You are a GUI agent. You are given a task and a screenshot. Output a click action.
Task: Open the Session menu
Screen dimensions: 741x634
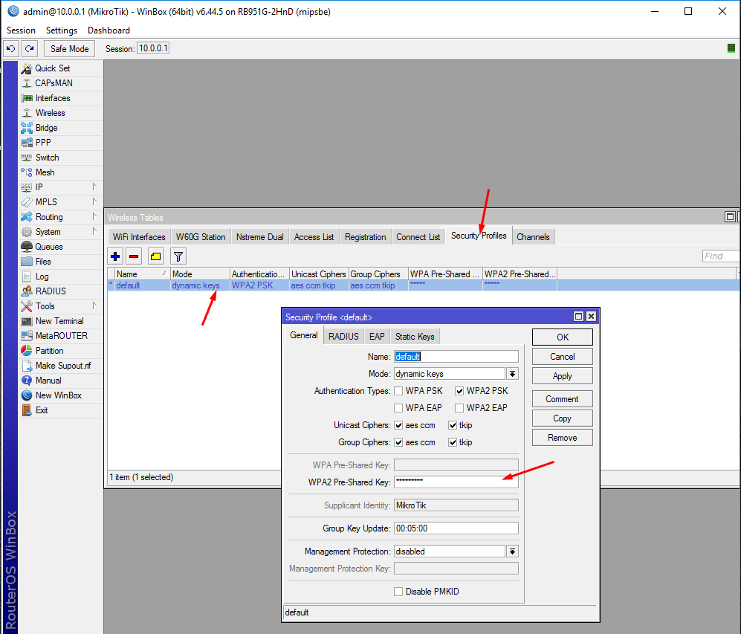pyautogui.click(x=21, y=30)
